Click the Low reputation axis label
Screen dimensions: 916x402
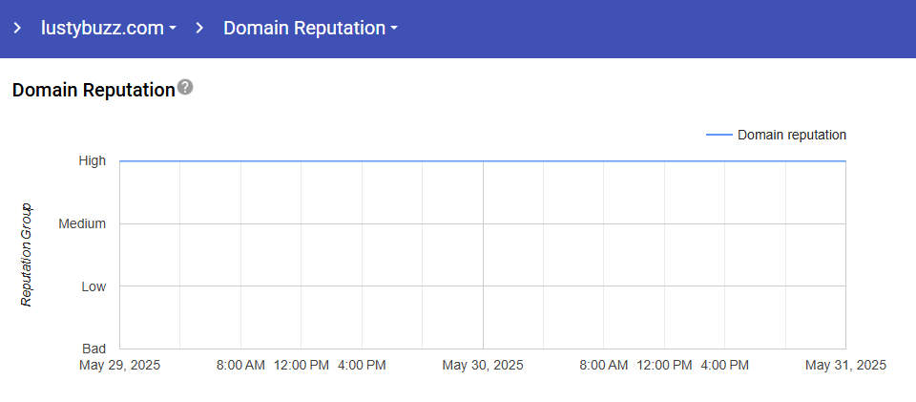(93, 286)
